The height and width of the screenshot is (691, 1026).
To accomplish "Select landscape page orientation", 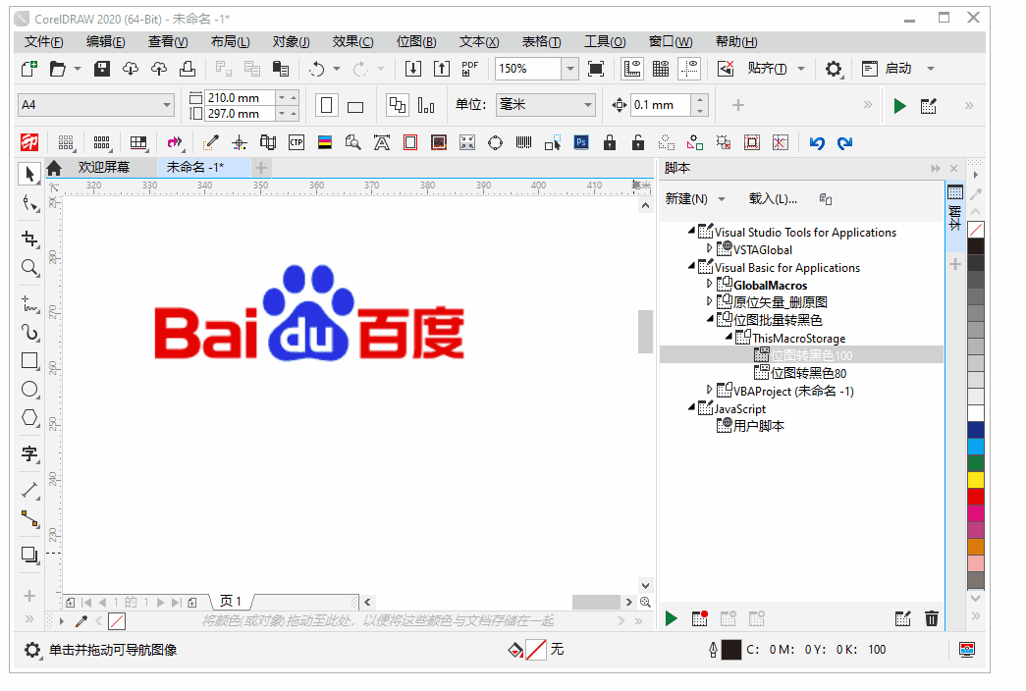I will (355, 107).
